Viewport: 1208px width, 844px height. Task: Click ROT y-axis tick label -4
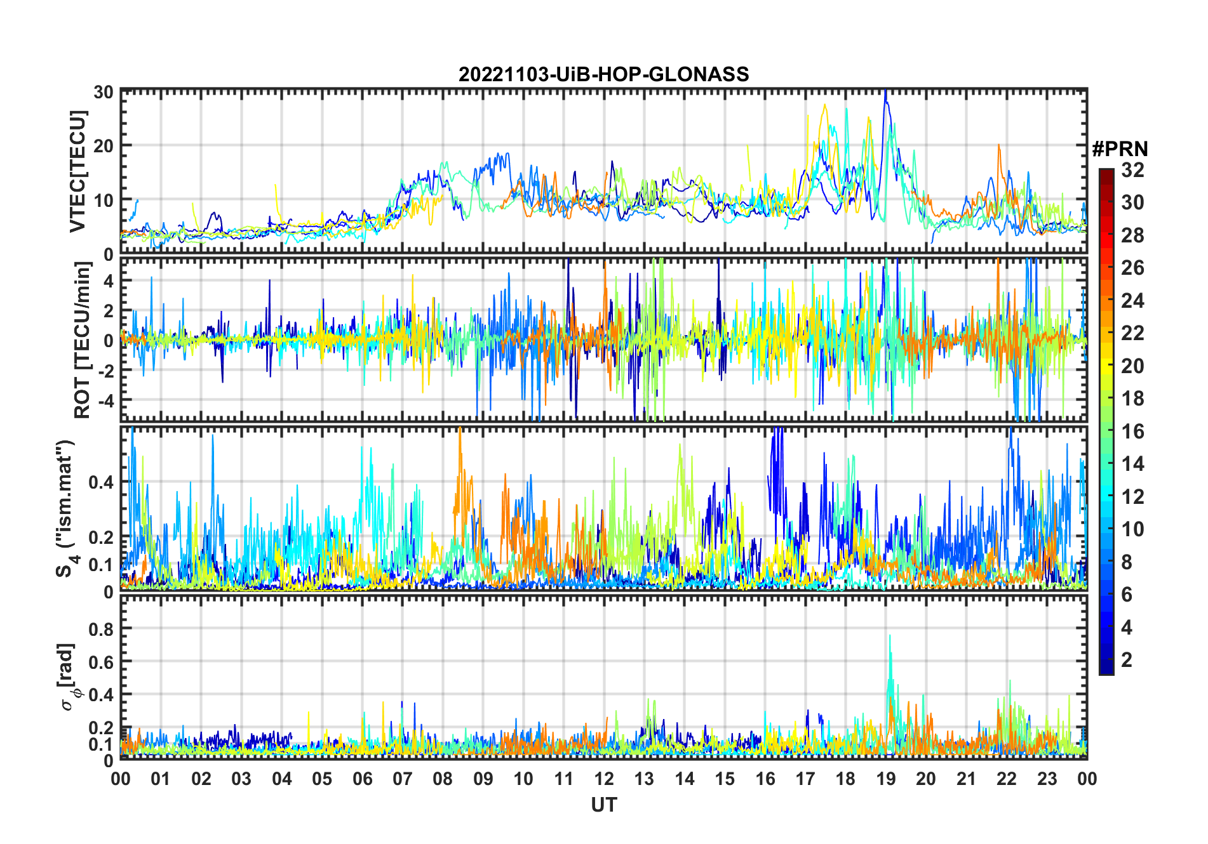coord(105,401)
